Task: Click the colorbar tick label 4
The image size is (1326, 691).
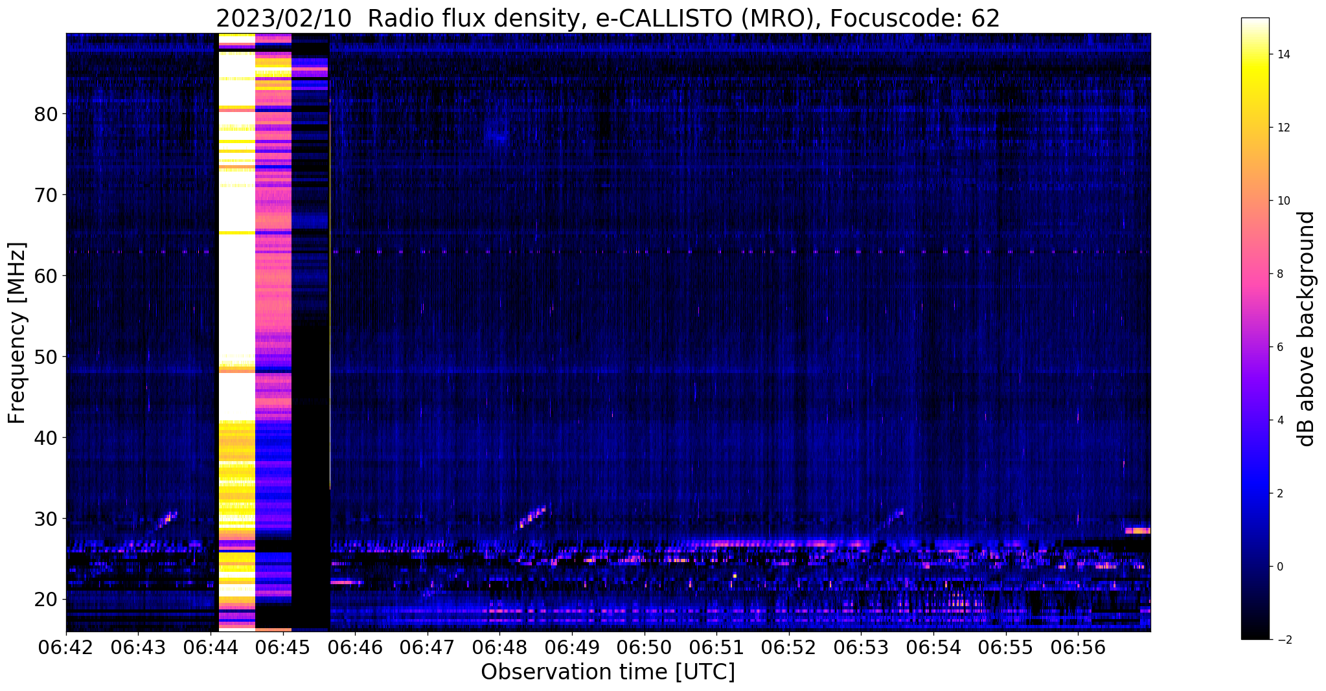Action: click(1279, 420)
